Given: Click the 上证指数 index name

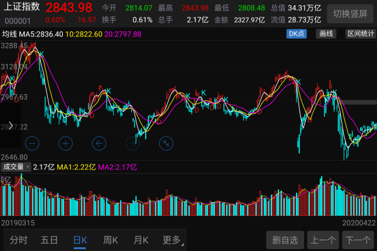Looking at the screenshot, I should pyautogui.click(x=22, y=7).
